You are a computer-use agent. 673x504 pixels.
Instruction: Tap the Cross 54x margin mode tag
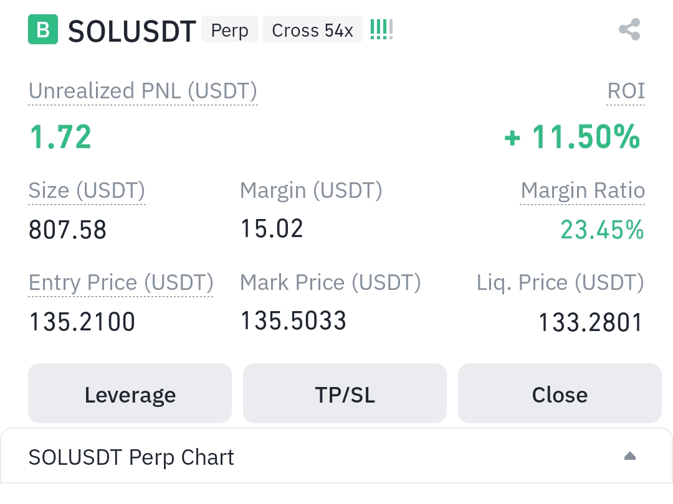click(x=312, y=30)
